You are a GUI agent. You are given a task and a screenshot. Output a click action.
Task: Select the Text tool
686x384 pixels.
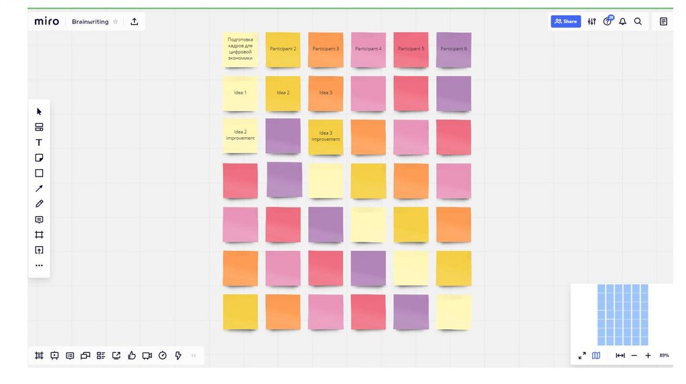pos(39,142)
